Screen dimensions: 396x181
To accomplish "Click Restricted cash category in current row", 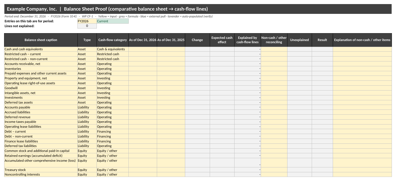I will tap(113, 54).
